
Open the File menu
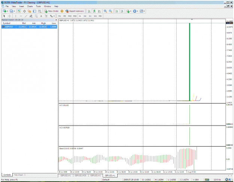[7, 6]
